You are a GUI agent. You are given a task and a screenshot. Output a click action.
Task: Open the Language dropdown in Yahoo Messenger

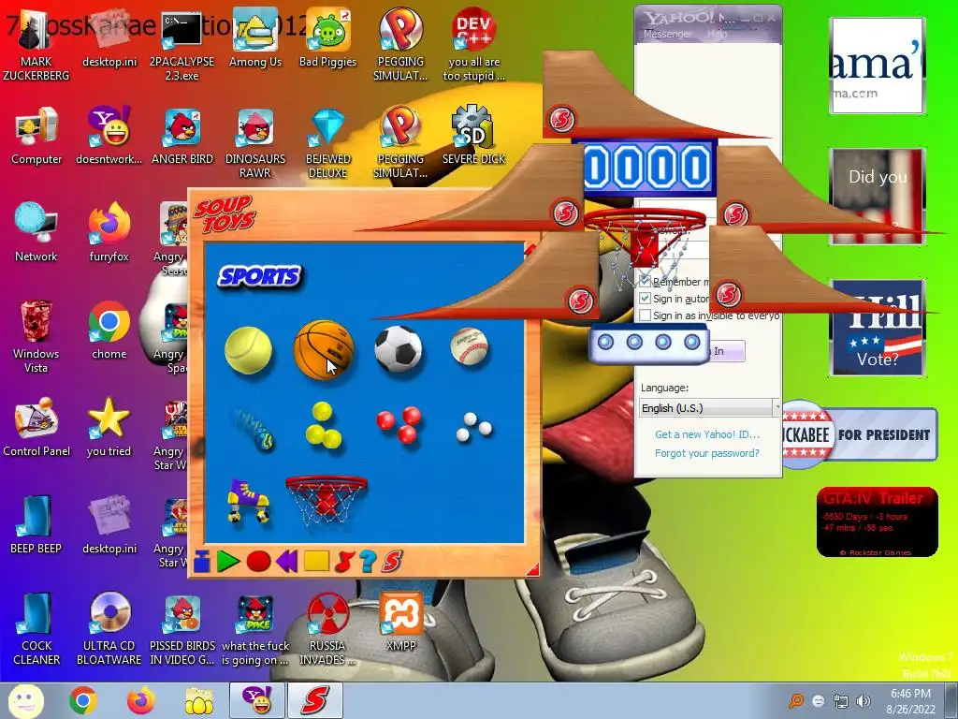coord(709,408)
